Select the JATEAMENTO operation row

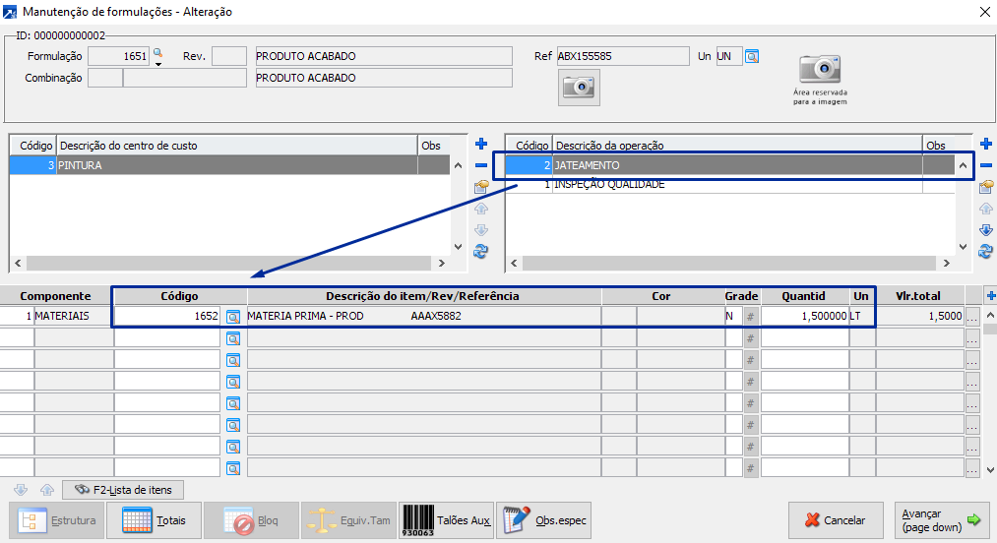[729, 165]
